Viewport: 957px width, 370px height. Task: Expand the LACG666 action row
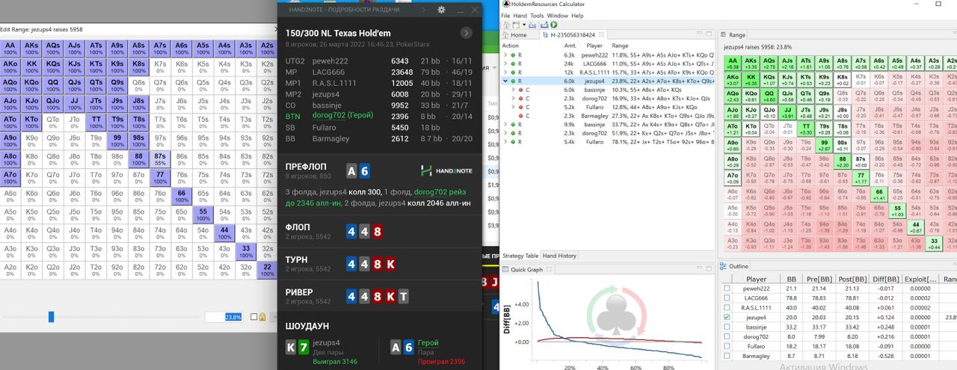(505, 64)
